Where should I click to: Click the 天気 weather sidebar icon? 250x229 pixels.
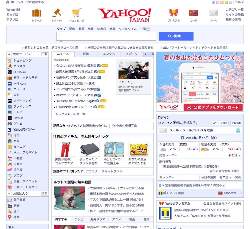click(x=10, y=95)
